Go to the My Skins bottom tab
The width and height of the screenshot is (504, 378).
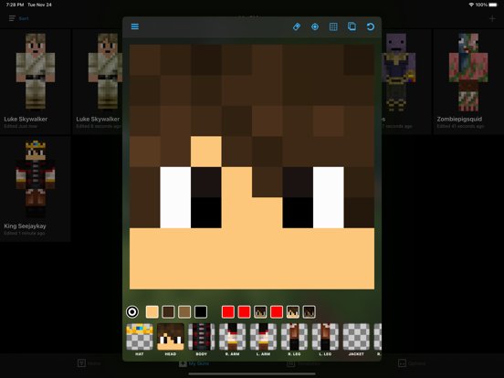click(x=194, y=363)
